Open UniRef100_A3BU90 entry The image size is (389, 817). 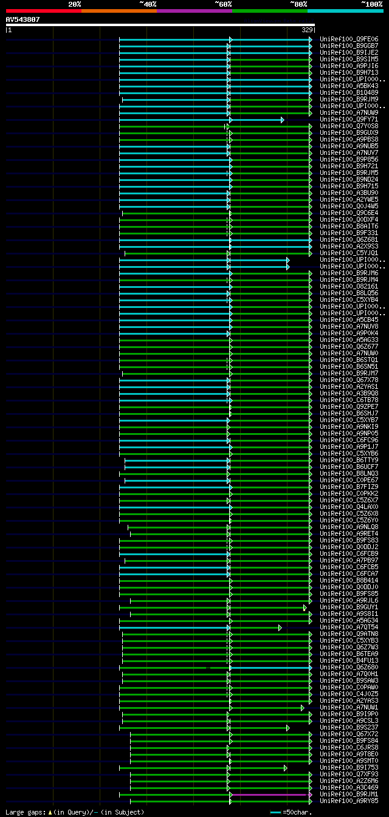coord(349,193)
